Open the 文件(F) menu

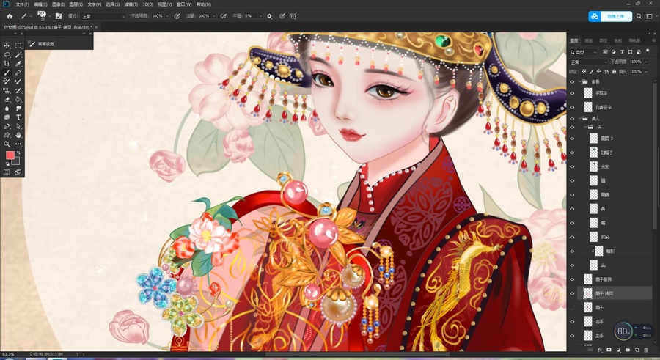click(22, 4)
